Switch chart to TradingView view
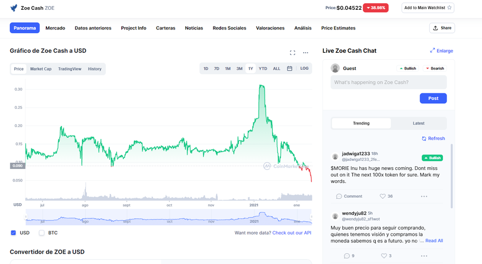Screen dimensions: 482x264 coord(70,69)
